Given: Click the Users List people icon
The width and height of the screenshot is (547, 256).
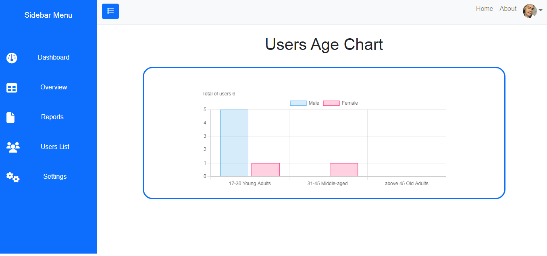Looking at the screenshot, I should click(13, 147).
